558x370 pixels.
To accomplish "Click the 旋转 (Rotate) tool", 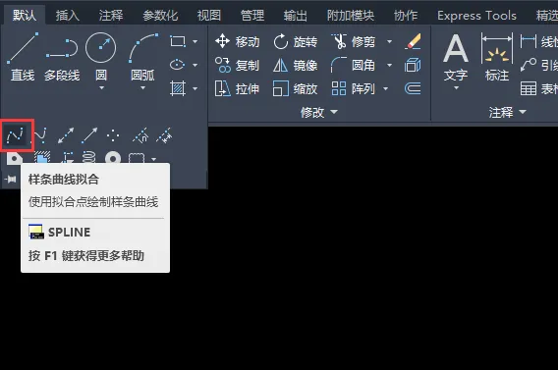I will (295, 41).
